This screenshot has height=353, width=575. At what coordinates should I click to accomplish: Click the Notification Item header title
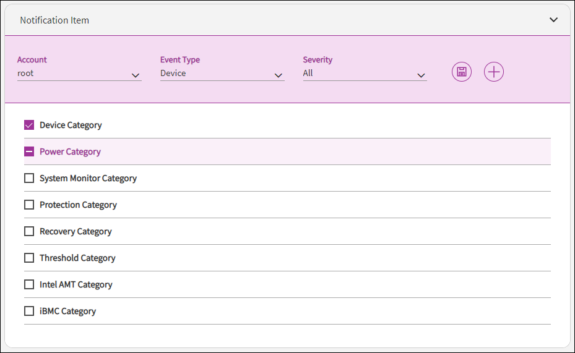pyautogui.click(x=54, y=20)
